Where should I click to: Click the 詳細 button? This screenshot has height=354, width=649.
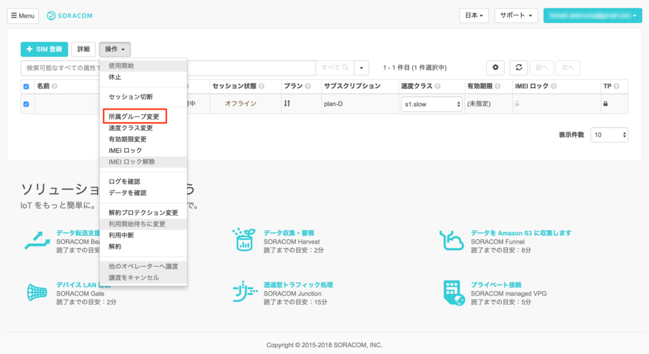(x=83, y=49)
